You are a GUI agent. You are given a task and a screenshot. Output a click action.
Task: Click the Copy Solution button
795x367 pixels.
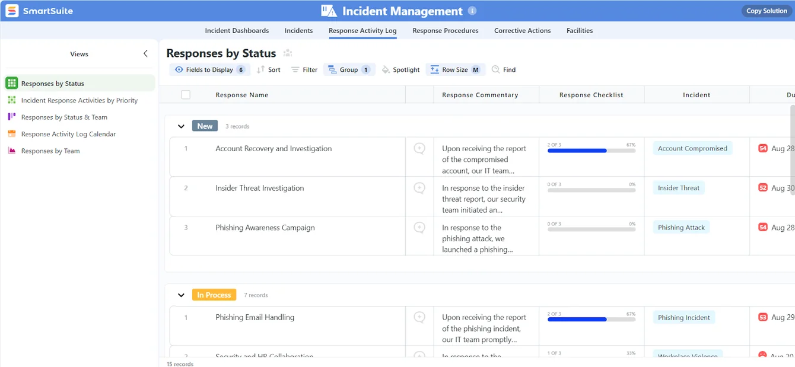767,11
